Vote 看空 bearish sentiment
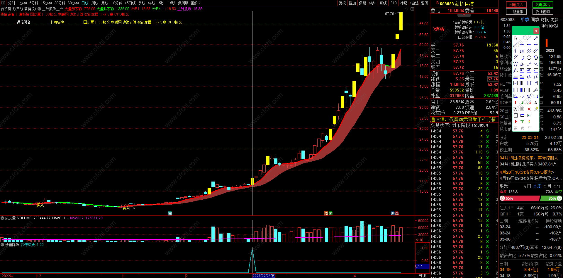563x278 pixels. 559,192
